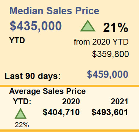Viewport: 139px width, 132px height.
Task: Click the "YTD:" label in average section
Action: (22, 102)
